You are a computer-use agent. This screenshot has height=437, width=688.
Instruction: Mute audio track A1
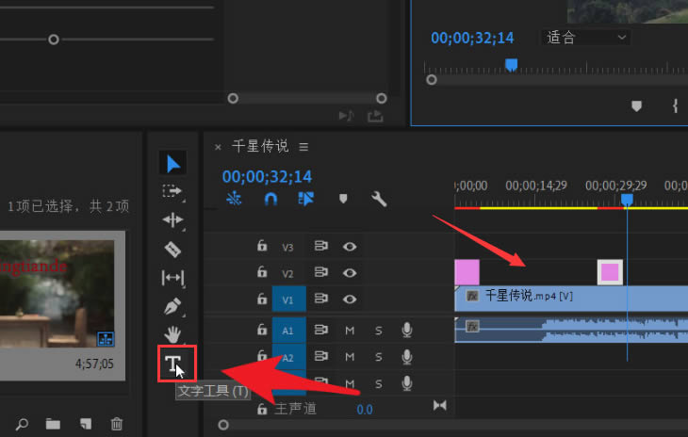tap(350, 331)
